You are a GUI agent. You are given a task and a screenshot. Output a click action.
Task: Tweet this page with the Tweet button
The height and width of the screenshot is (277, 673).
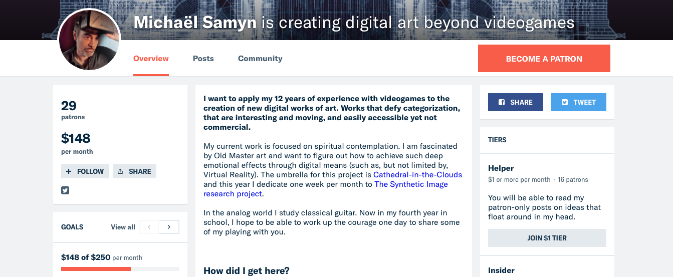tap(579, 102)
